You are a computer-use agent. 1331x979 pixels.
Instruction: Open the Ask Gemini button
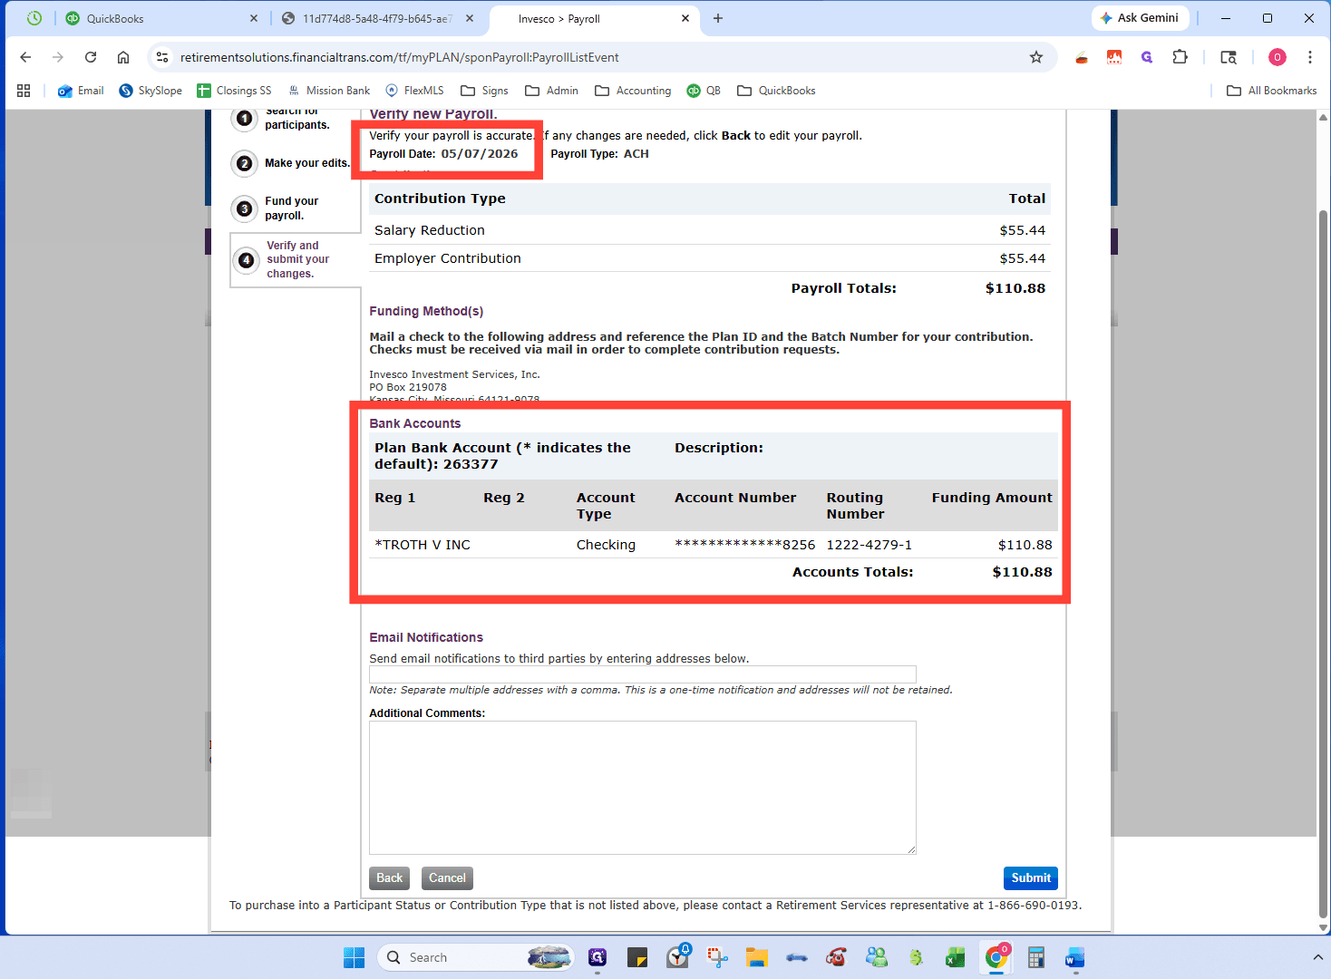pyautogui.click(x=1140, y=18)
